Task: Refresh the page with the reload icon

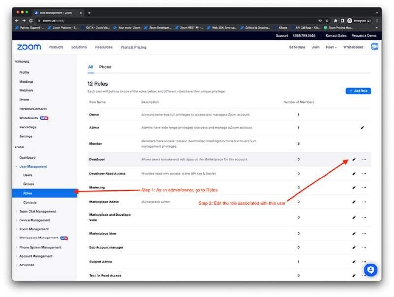Action: [x=30, y=21]
